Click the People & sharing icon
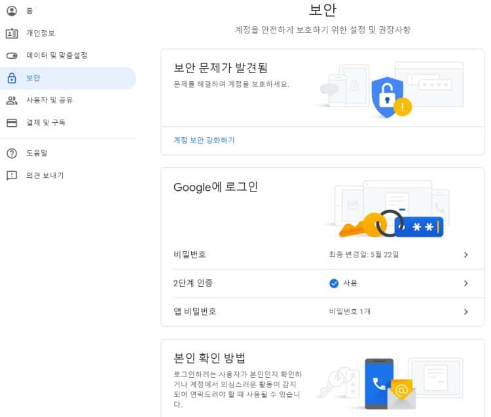Viewport: 491px width, 417px height. 12,101
